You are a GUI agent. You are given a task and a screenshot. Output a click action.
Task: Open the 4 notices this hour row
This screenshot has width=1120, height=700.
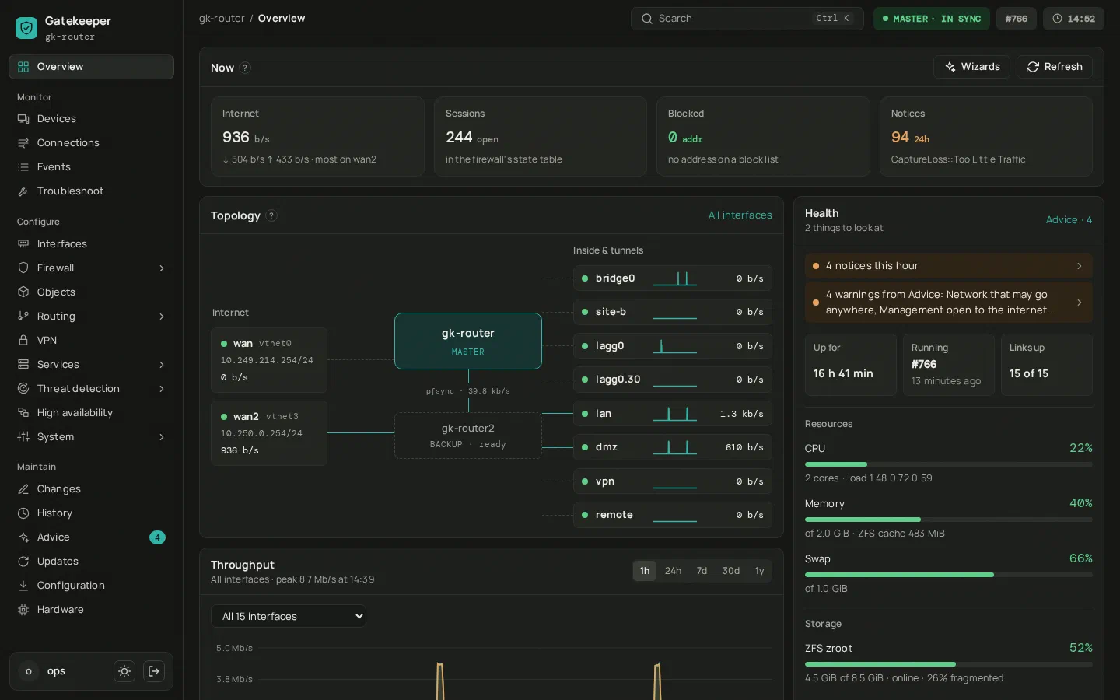click(x=949, y=266)
